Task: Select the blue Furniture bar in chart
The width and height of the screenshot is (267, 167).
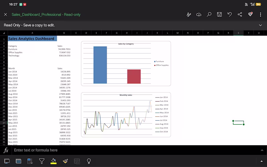Action: [100, 65]
